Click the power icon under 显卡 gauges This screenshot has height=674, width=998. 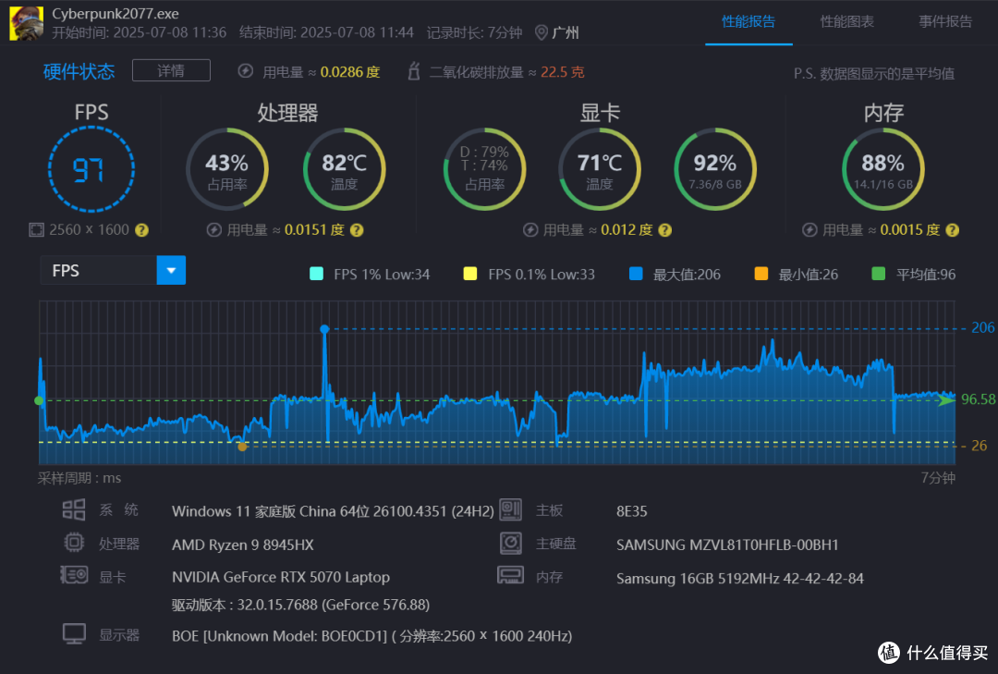pyautogui.click(x=530, y=230)
